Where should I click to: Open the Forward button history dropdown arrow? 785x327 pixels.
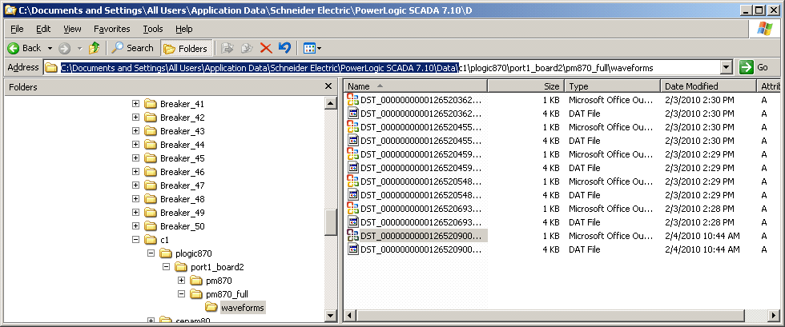79,49
